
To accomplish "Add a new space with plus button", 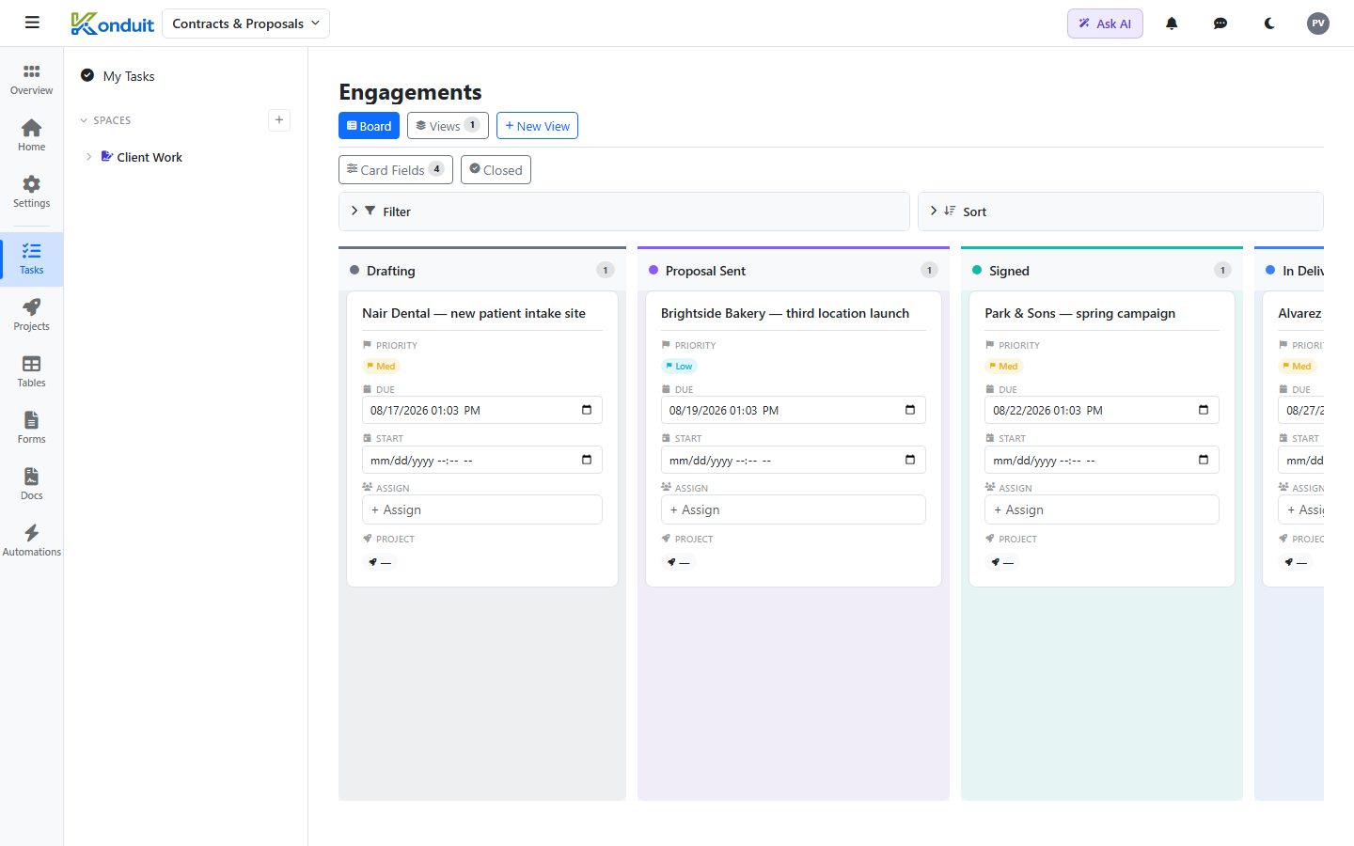I will [279, 119].
